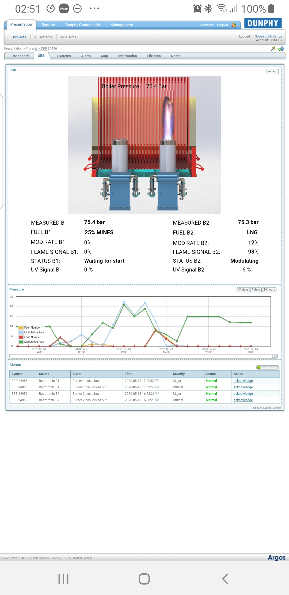Open comment bubble for Burner 1 has a fault
This screenshot has height=595, width=289.
pos(157,381)
